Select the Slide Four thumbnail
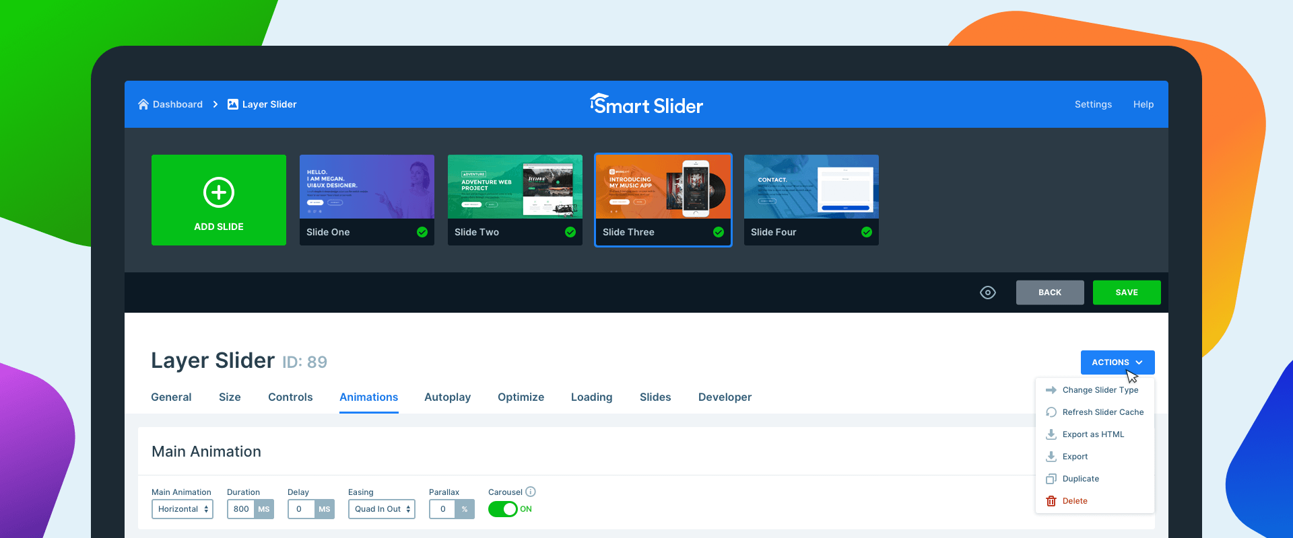The image size is (1293, 538). [811, 200]
